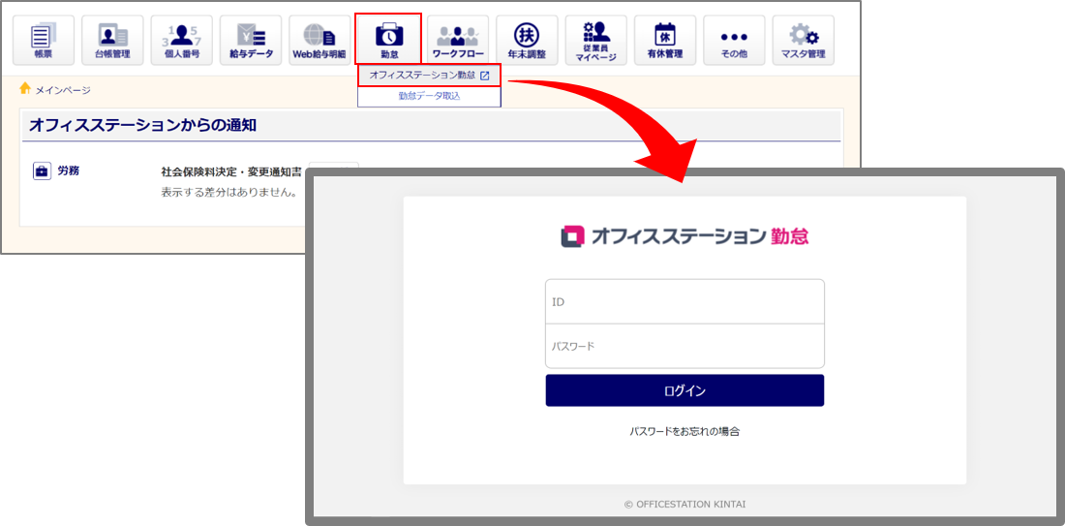Select 勤怠データ取込 in the dropdown menu
The image size is (1065, 526).
[429, 97]
